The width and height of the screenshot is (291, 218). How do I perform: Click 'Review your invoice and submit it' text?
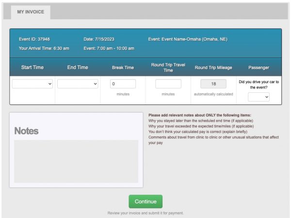(x=145, y=213)
